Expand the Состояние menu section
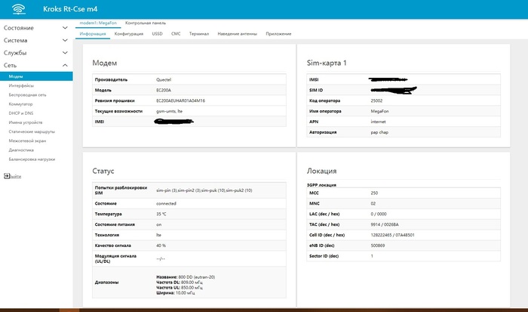528x312 pixels. click(36, 27)
